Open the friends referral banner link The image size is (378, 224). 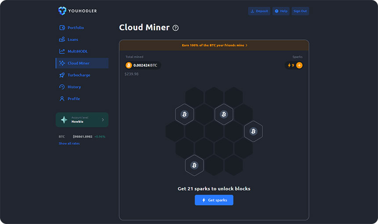214,45
